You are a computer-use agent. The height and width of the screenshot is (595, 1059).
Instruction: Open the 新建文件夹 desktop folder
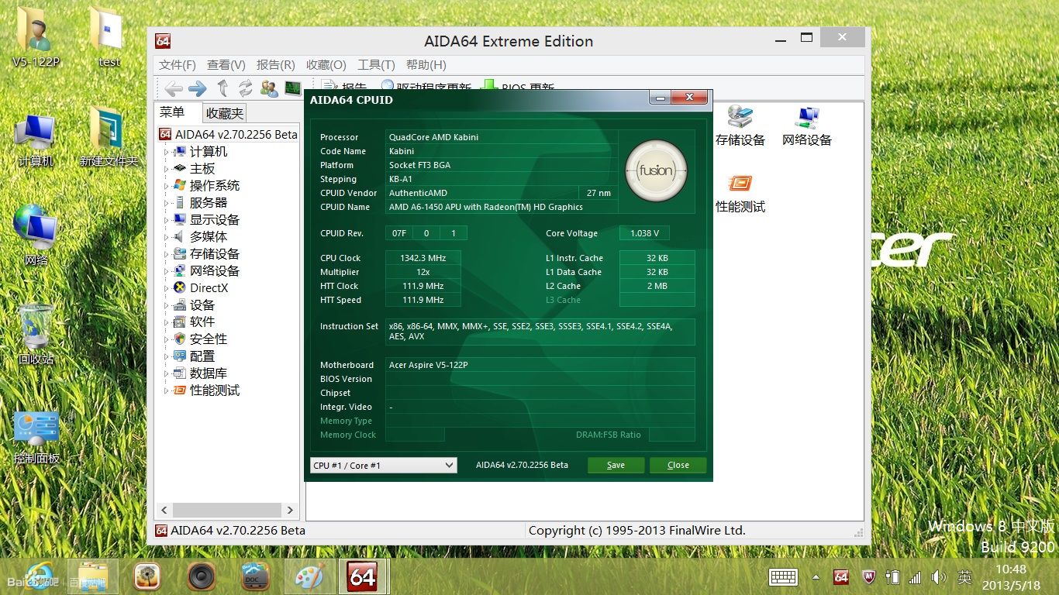click(x=109, y=137)
